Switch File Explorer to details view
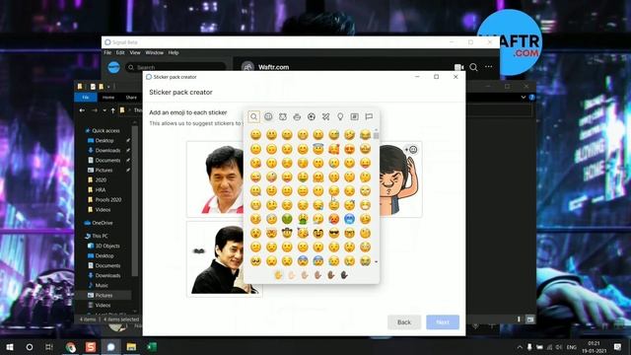This screenshot has width=631, height=355. click(x=520, y=319)
